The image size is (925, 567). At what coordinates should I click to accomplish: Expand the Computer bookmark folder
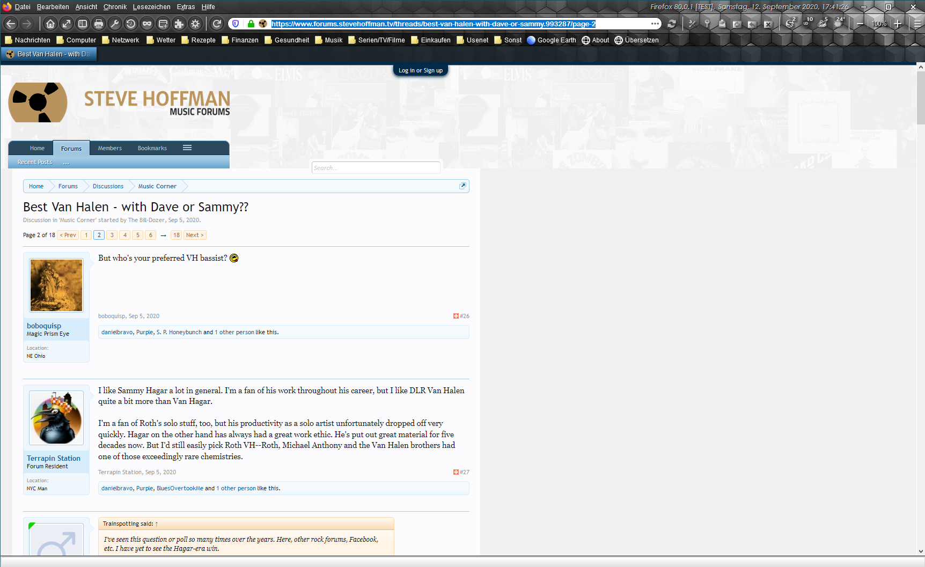(x=76, y=40)
